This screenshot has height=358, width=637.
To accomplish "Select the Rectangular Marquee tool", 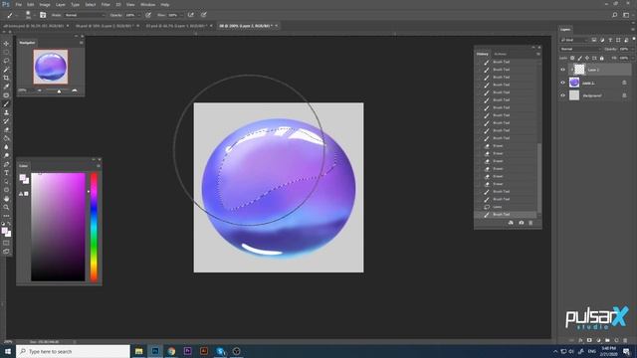I will click(x=6, y=52).
